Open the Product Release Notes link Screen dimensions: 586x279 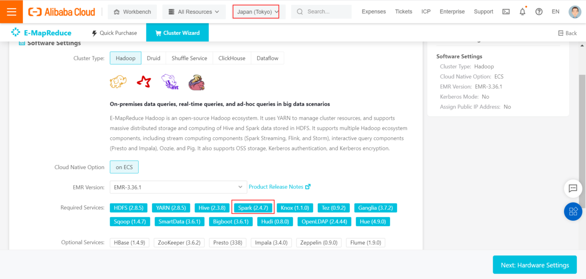coord(276,187)
